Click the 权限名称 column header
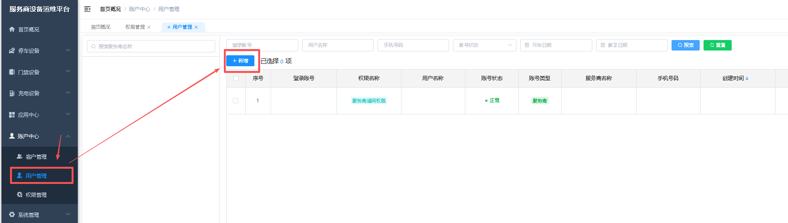 click(x=369, y=78)
